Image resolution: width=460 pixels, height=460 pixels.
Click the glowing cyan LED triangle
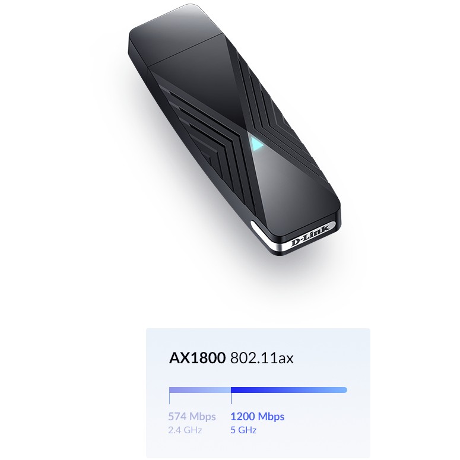coord(256,144)
